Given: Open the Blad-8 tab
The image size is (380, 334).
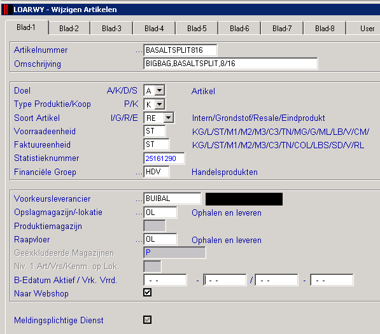Looking at the screenshot, I should tap(325, 29).
